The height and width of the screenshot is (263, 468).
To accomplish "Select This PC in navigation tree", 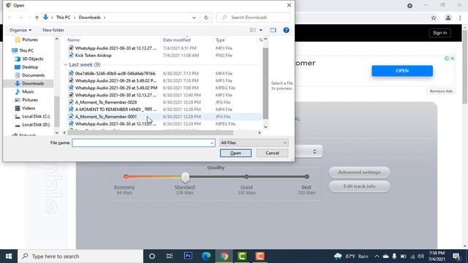I will click(x=26, y=50).
